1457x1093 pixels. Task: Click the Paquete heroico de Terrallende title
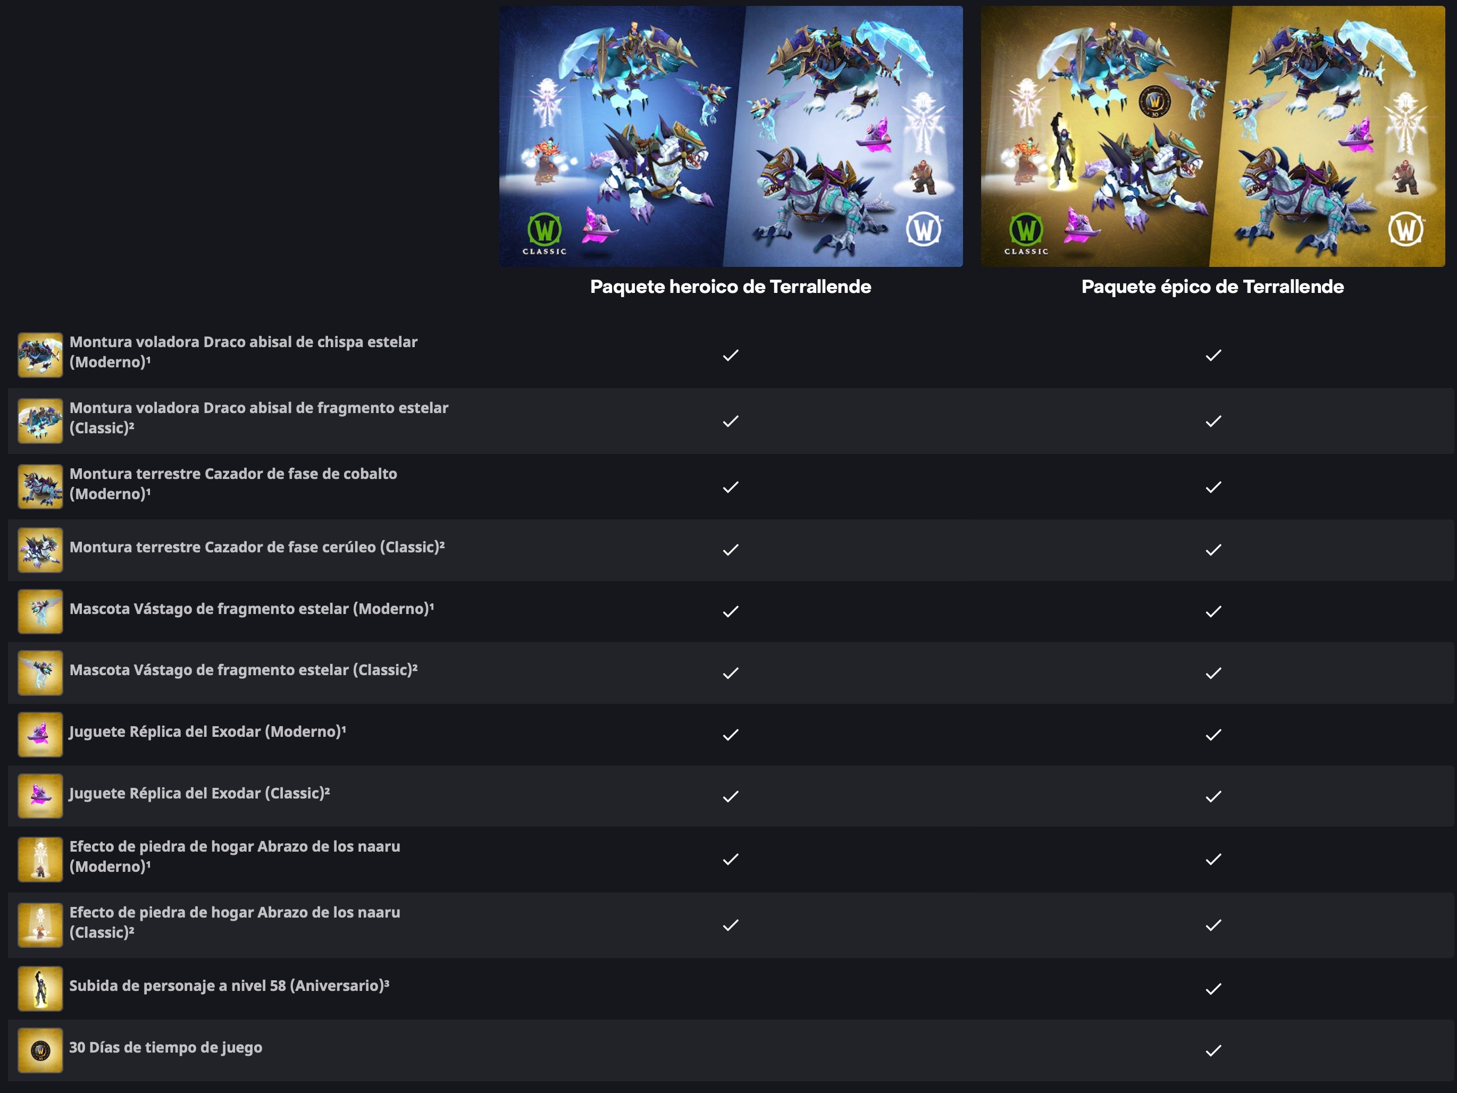[x=731, y=287]
